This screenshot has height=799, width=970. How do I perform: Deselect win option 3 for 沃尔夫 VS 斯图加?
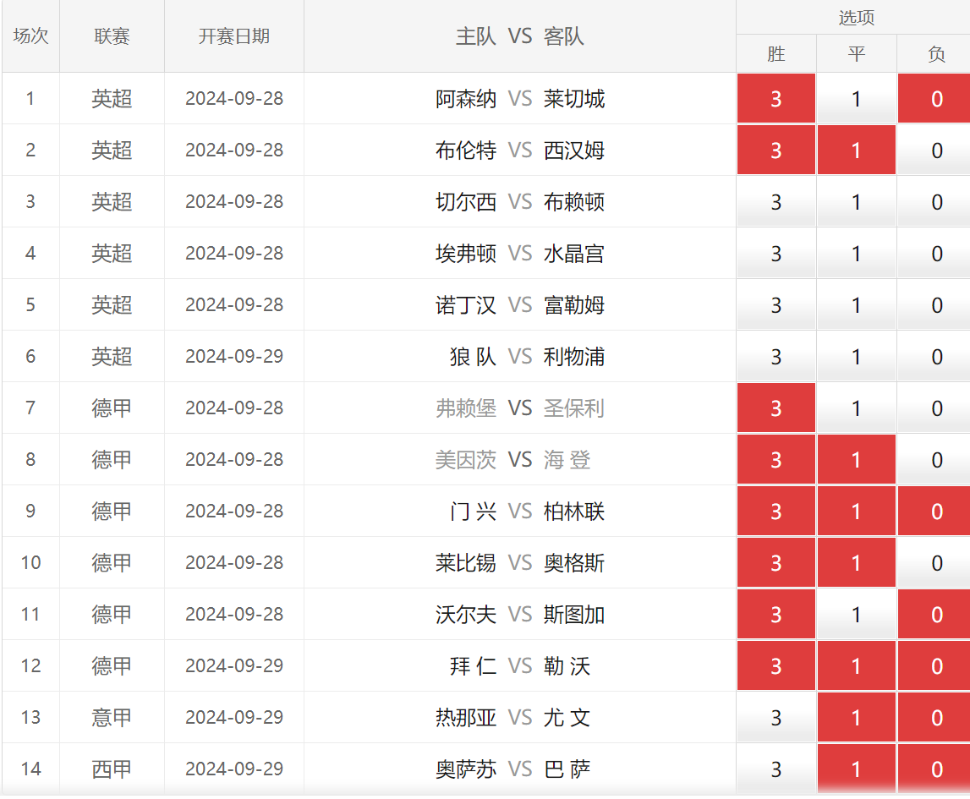pos(775,614)
